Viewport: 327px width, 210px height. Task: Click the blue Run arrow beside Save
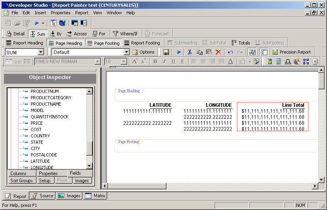click(179, 52)
